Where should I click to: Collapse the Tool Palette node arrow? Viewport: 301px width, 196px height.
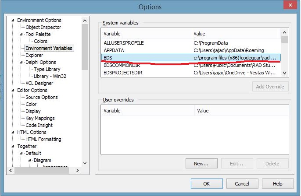coord(21,34)
